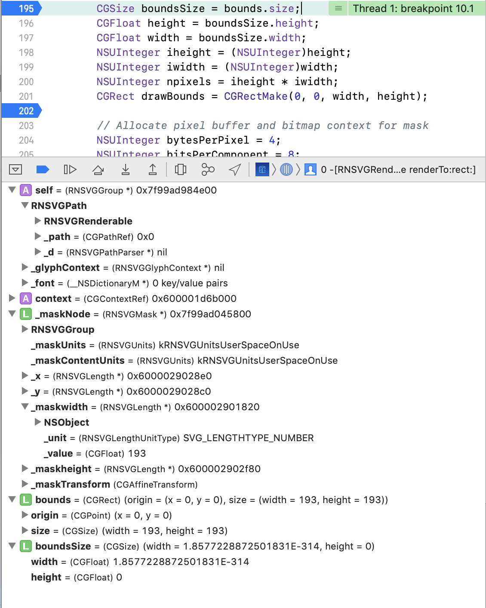Image resolution: width=486 pixels, height=608 pixels.
Task: Select the process cube icon in debug bar
Action: 261,169
